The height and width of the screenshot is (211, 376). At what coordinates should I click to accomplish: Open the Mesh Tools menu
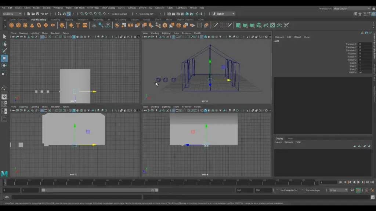(93, 8)
